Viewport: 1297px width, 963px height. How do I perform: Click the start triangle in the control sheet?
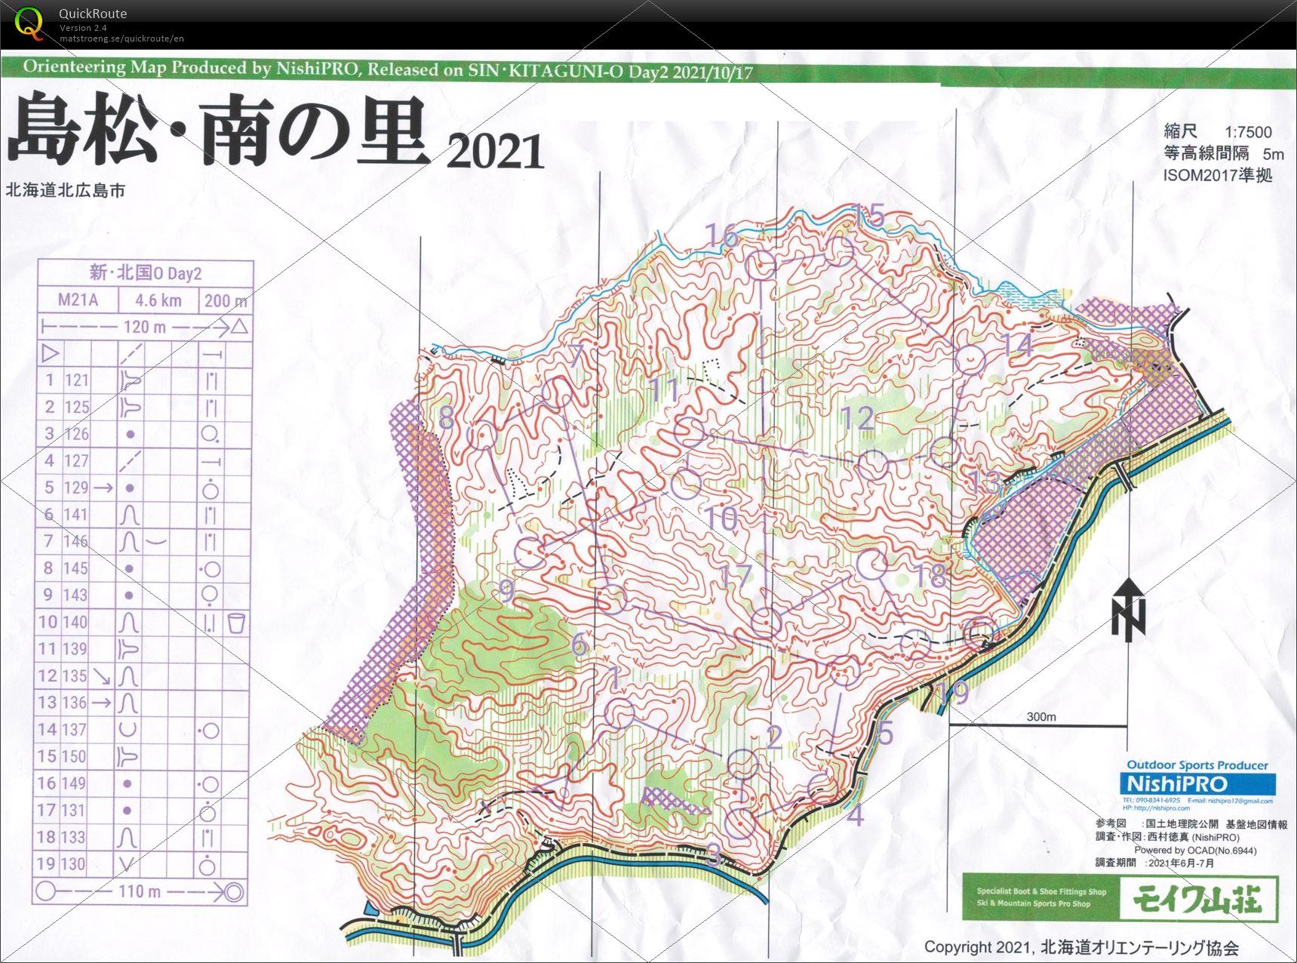pos(51,352)
